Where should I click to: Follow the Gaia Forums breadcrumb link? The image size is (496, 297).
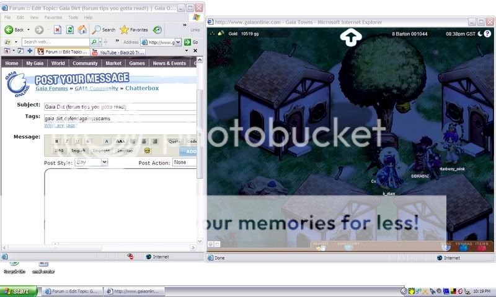51,88
